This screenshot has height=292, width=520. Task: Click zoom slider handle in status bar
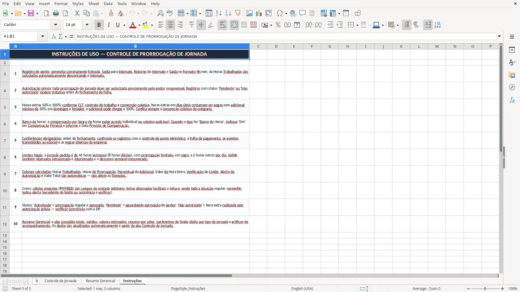485,289
